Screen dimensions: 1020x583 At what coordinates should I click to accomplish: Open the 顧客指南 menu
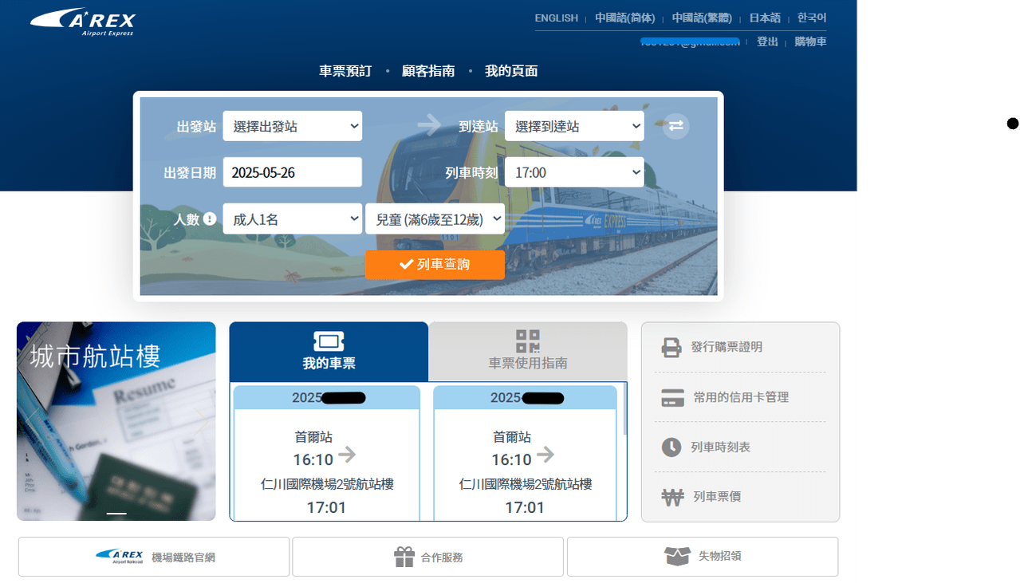click(428, 71)
